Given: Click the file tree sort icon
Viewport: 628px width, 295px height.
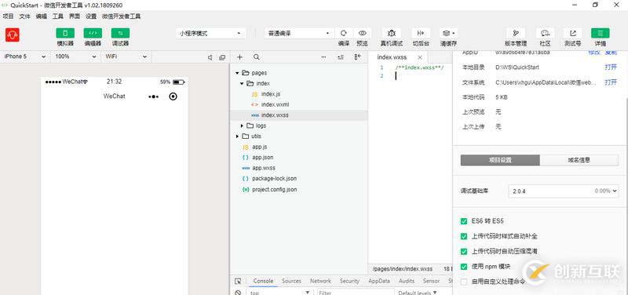Looking at the screenshot, I should 341,57.
